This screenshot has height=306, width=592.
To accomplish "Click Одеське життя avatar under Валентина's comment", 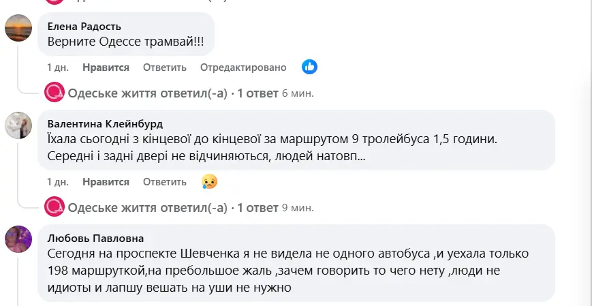I will [54, 206].
